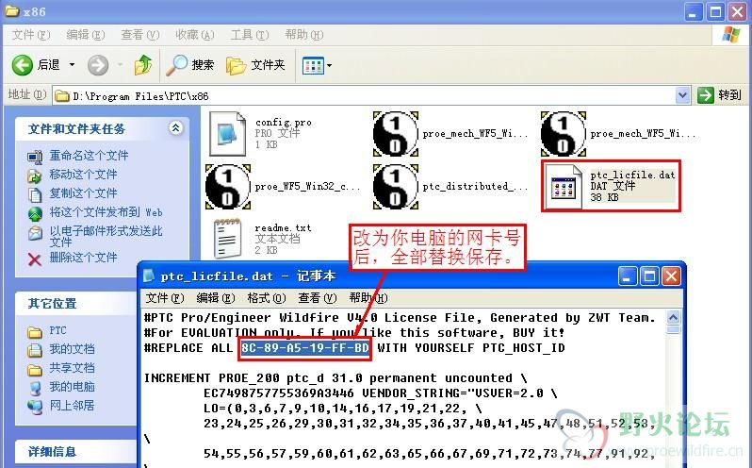Click the red X delete icon

pyautogui.click(x=35, y=259)
